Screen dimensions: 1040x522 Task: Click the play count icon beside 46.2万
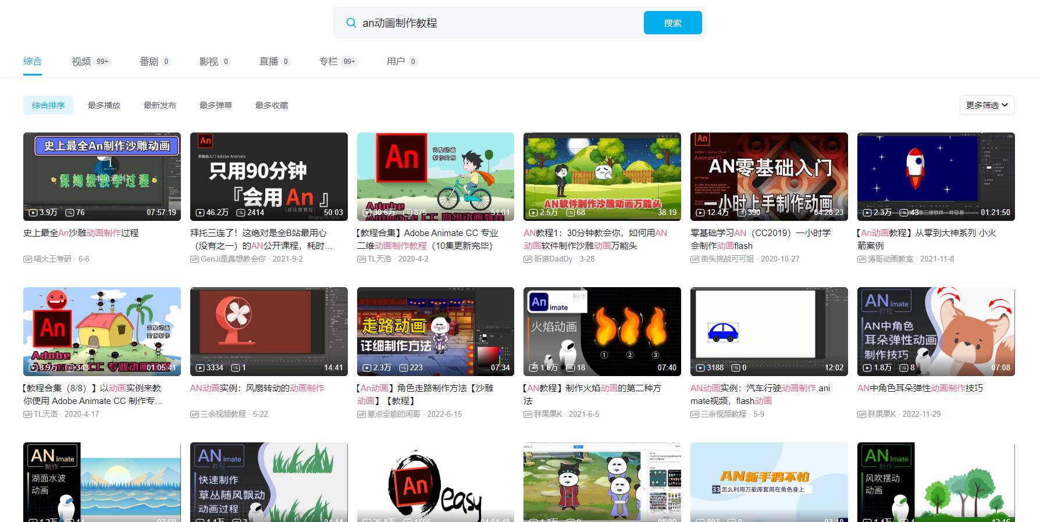pos(200,213)
